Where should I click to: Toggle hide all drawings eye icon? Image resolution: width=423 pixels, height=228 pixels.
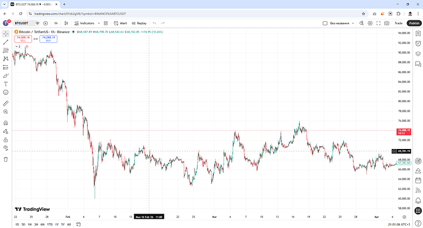pyautogui.click(x=5, y=148)
